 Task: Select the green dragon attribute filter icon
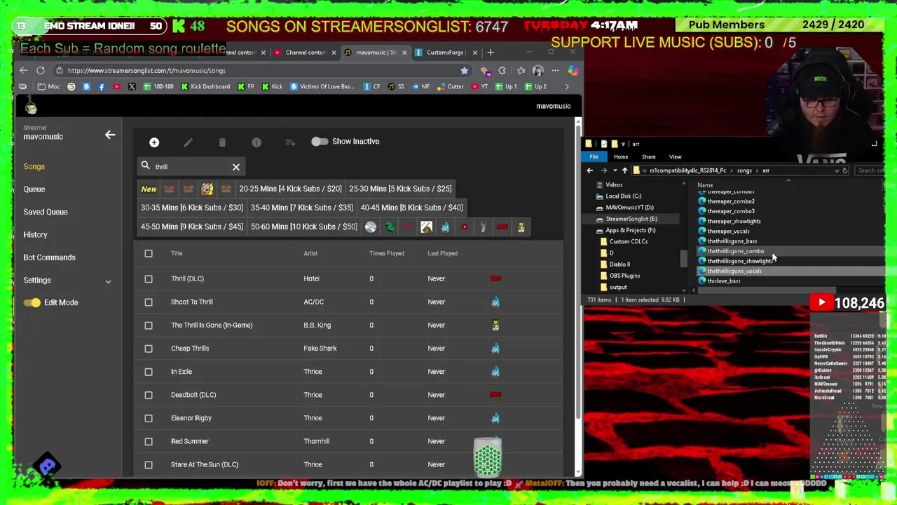click(390, 227)
